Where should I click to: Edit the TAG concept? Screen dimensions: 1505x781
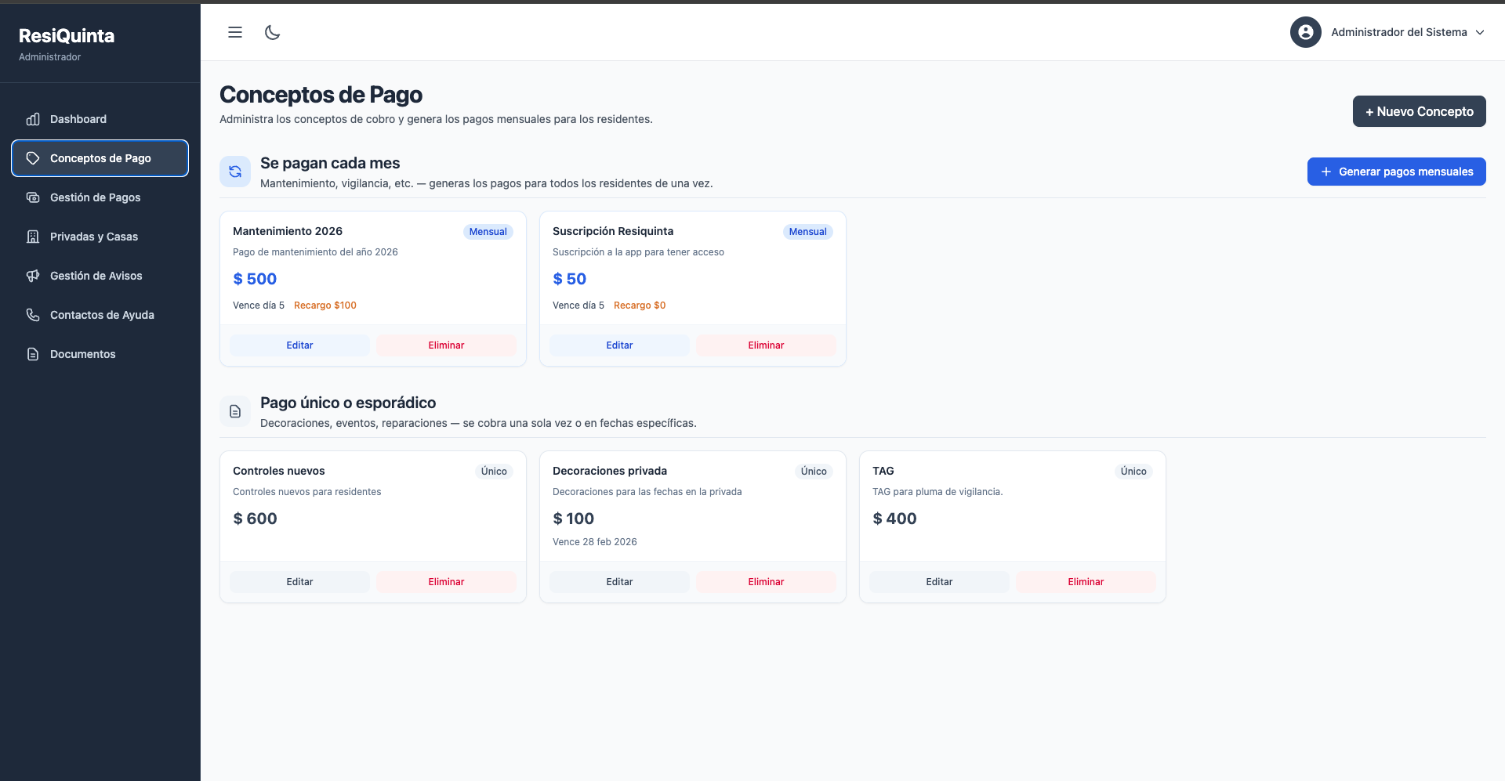(x=939, y=582)
